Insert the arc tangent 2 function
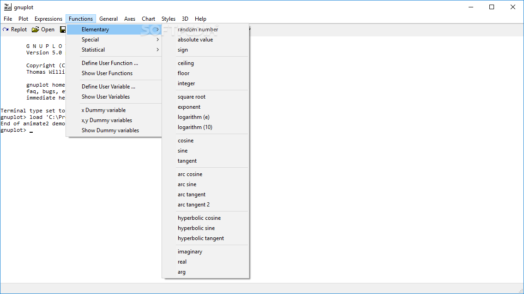 pyautogui.click(x=205, y=205)
